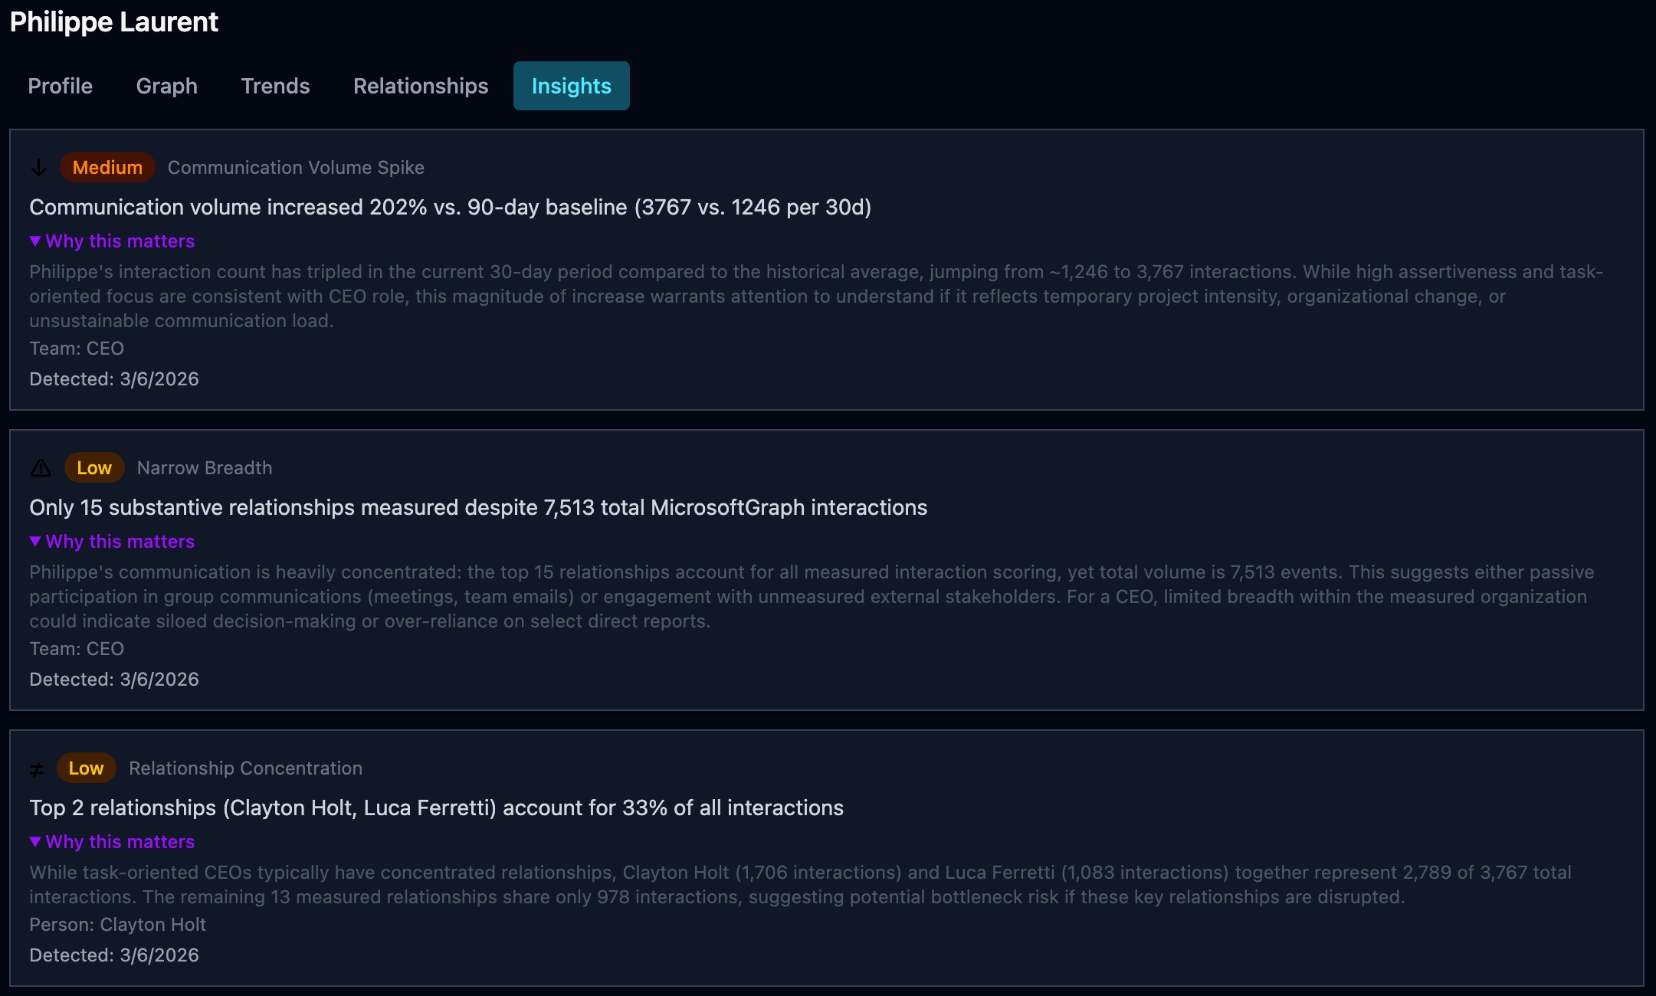The width and height of the screenshot is (1656, 996).
Task: Click the down-arrow icon on Volume Spike card
Action: [38, 167]
